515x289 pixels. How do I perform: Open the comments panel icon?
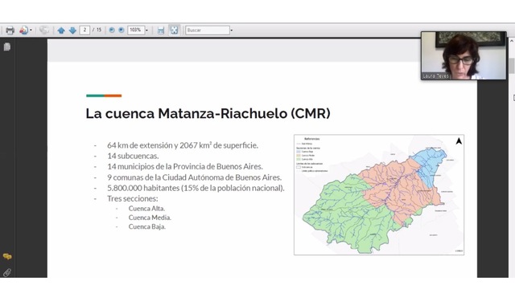pyautogui.click(x=7, y=256)
